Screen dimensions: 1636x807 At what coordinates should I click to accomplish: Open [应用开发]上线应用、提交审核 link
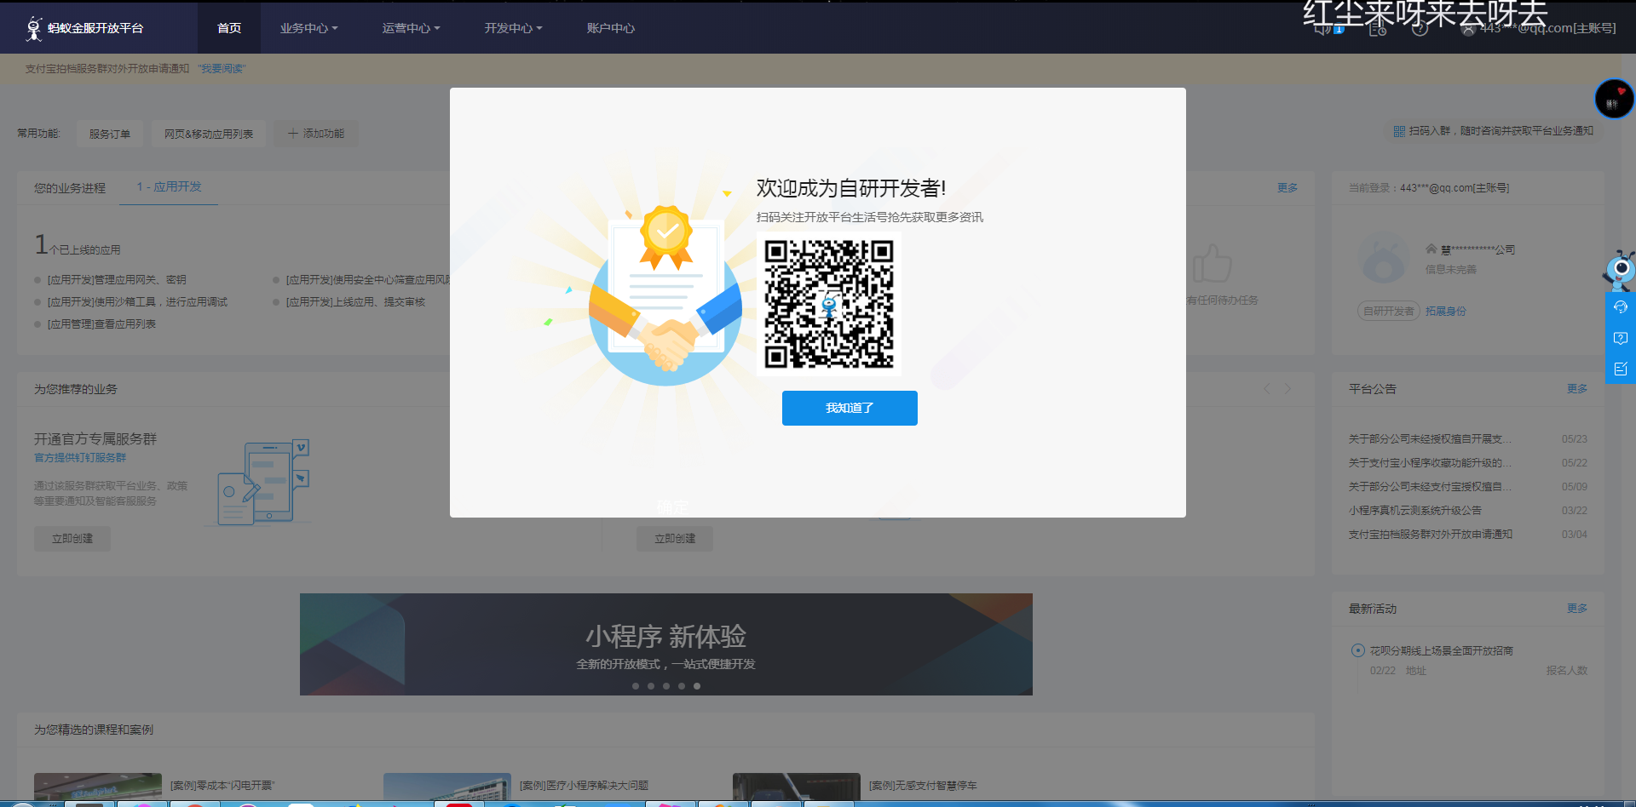click(x=355, y=302)
